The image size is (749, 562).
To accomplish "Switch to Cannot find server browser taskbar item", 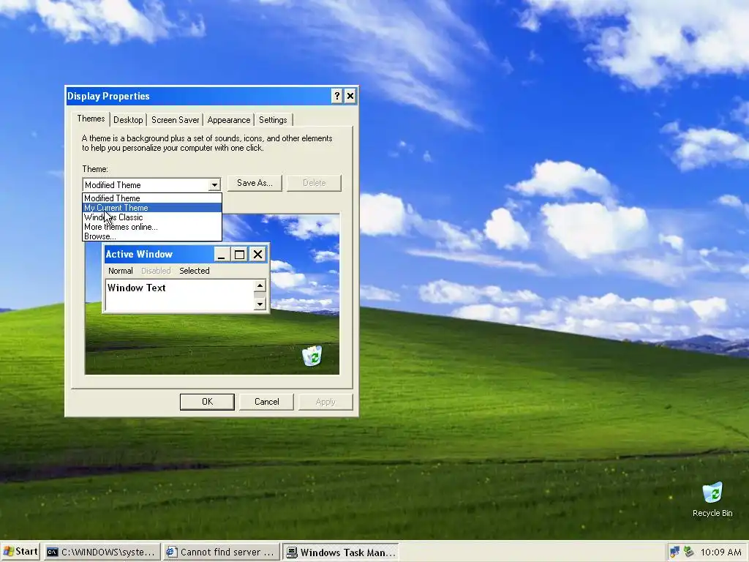I will [221, 552].
